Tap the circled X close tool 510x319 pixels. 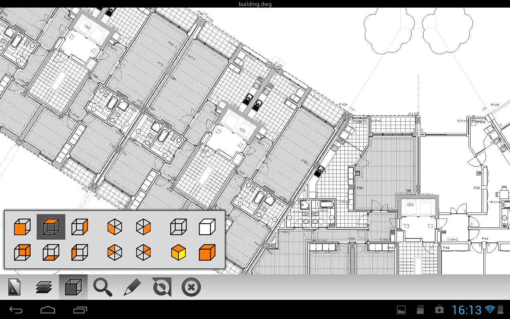click(x=191, y=287)
